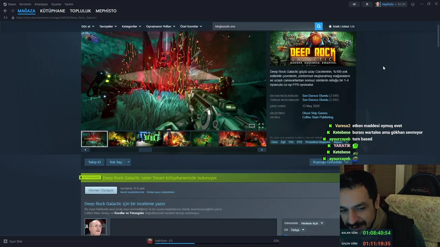Click the thumbnail strip scroll handle
This screenshot has width=440, height=247.
tap(145, 150)
